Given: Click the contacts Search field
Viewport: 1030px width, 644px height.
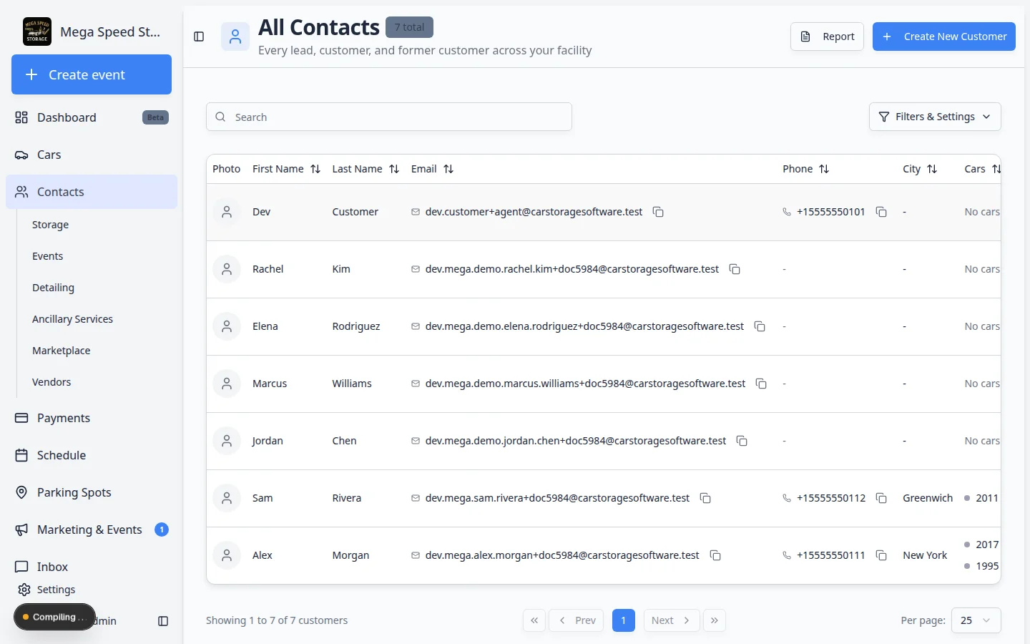Looking at the screenshot, I should 389,117.
